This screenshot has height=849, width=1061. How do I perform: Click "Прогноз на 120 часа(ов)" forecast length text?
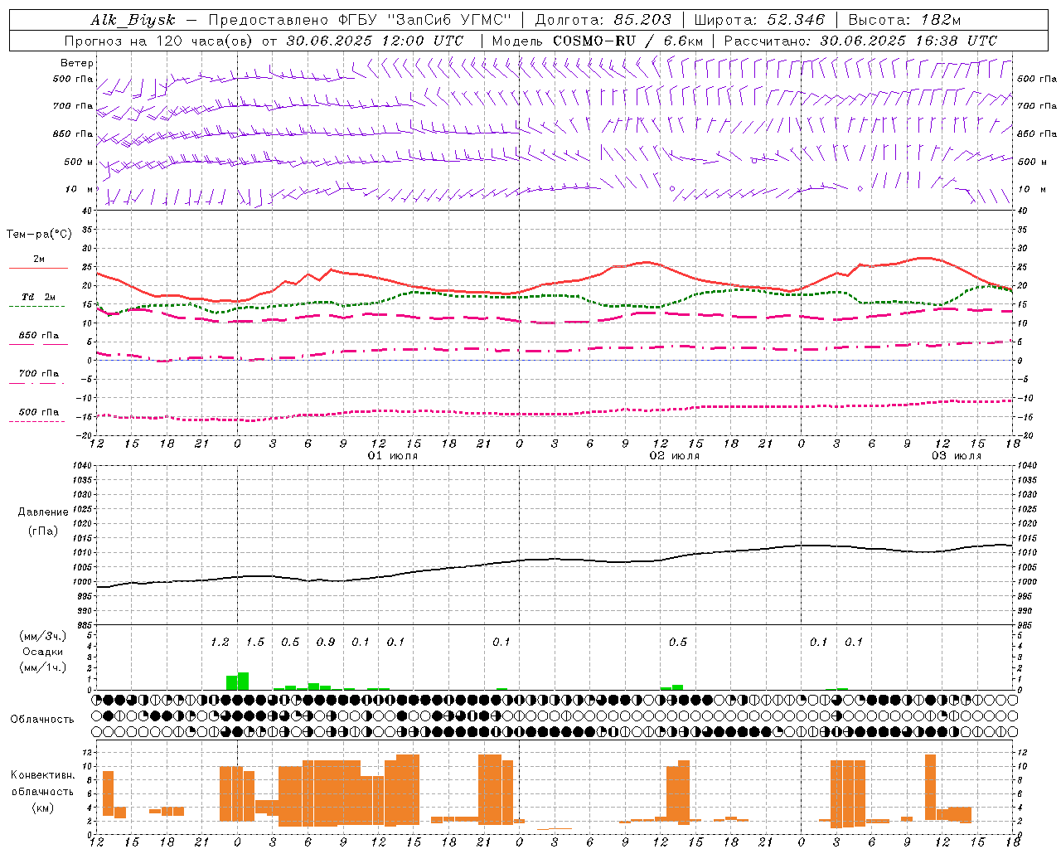click(x=159, y=41)
